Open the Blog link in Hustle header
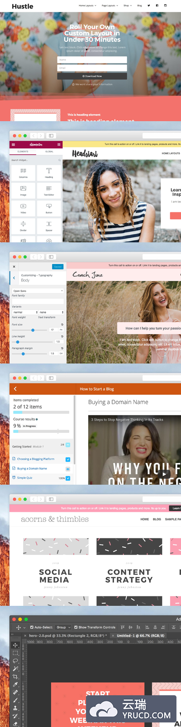The height and width of the screenshot is (727, 181). coord(139,6)
